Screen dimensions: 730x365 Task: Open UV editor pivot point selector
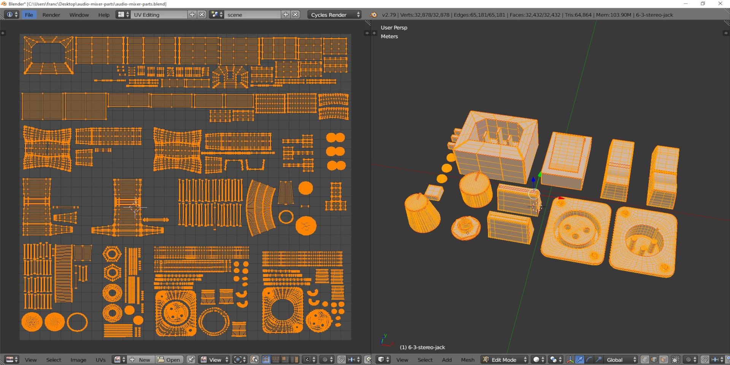tap(240, 359)
